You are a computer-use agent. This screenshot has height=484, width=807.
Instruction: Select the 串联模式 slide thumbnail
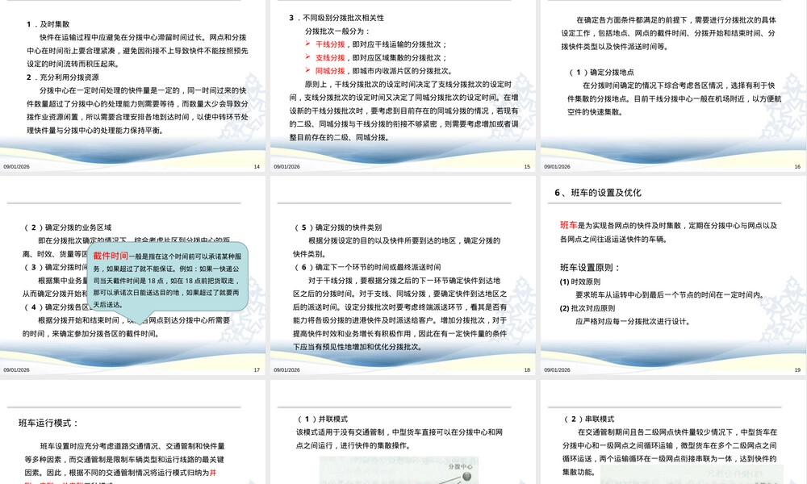pyautogui.click(x=673, y=432)
